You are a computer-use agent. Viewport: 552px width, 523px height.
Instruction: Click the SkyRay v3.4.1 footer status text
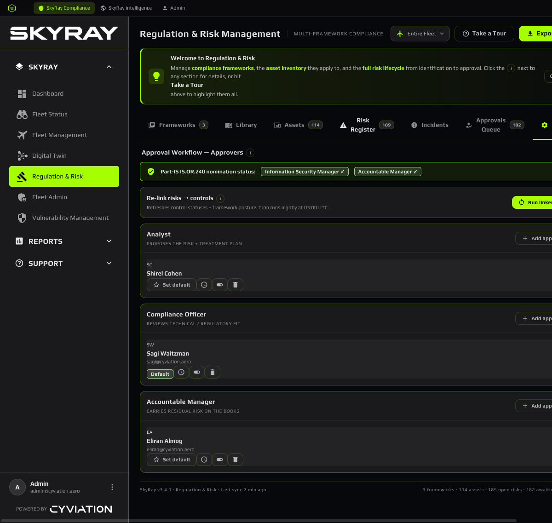[x=203, y=490]
